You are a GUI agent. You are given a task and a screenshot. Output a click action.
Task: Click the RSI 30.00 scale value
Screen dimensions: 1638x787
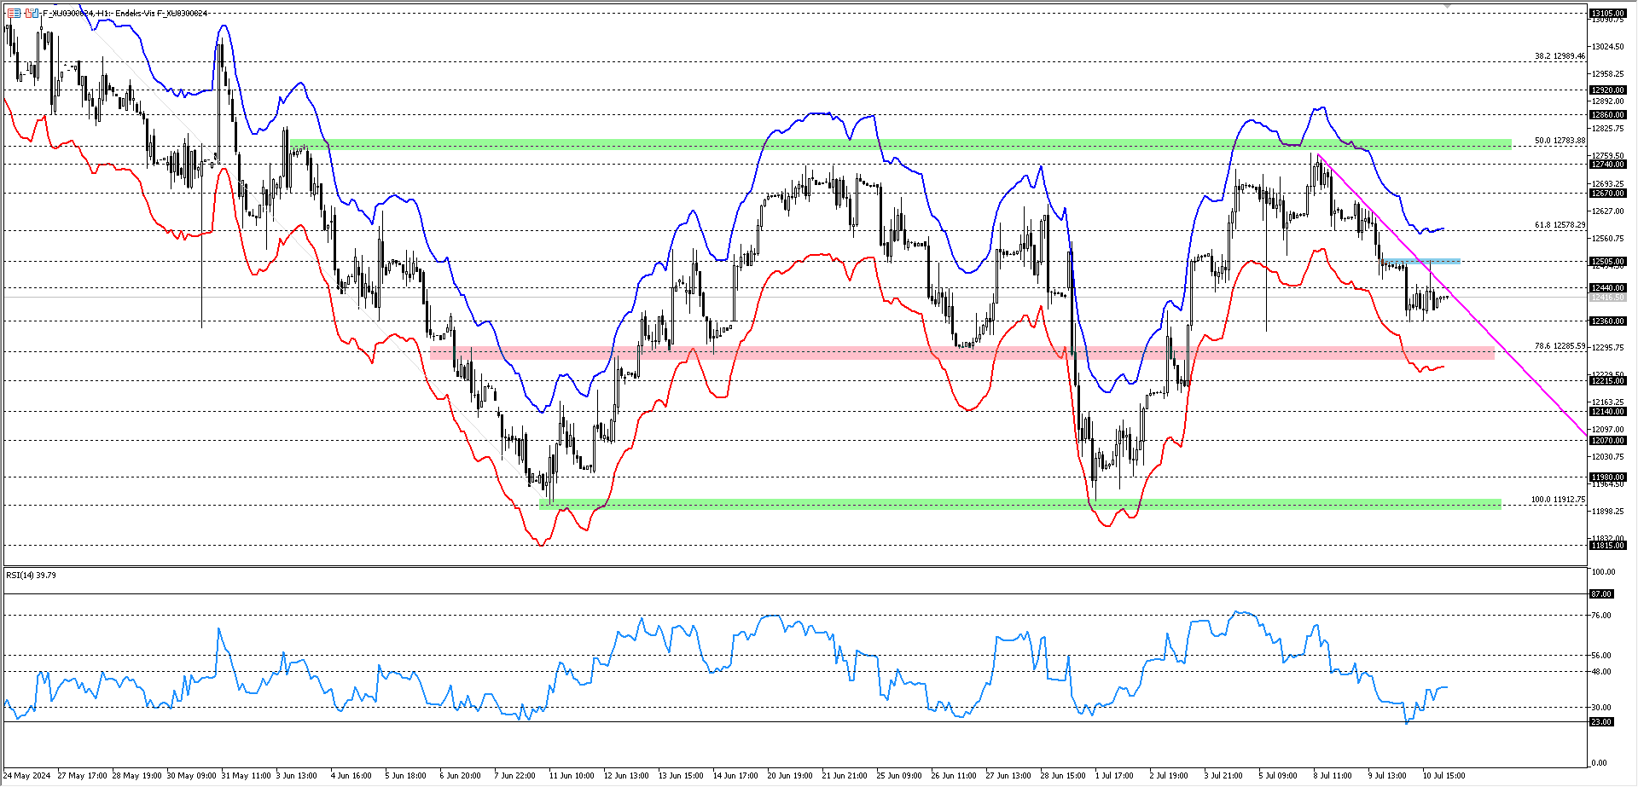click(1602, 708)
